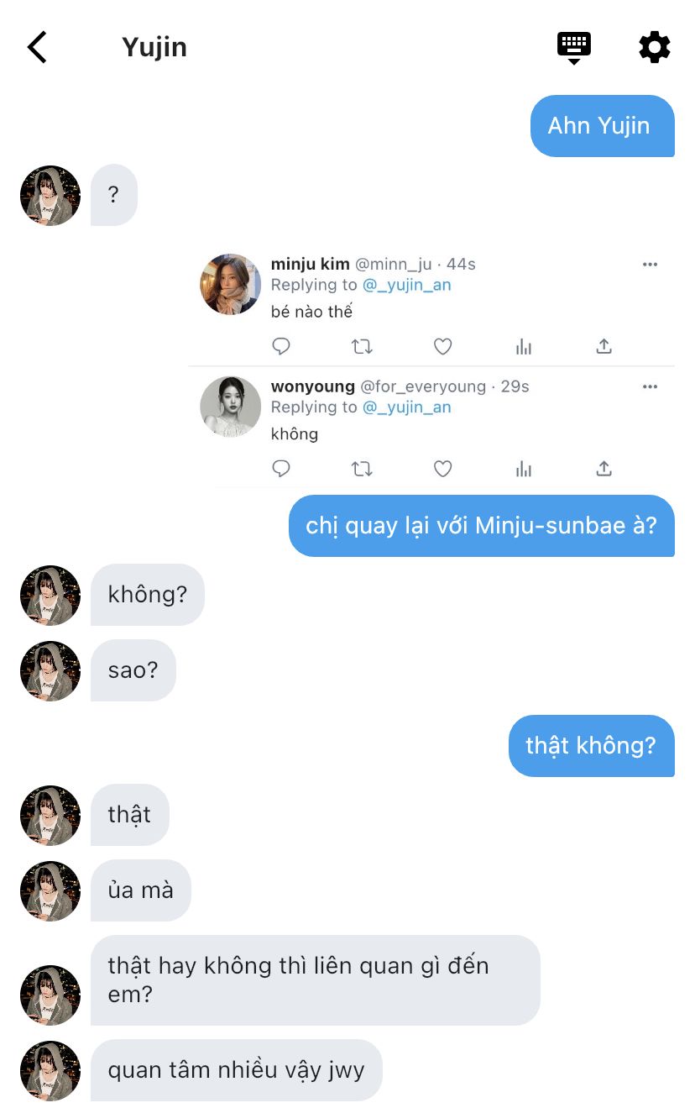Open @_yujin_an link in minju's reply
Screen dimensions: 695x1108
pos(407,285)
